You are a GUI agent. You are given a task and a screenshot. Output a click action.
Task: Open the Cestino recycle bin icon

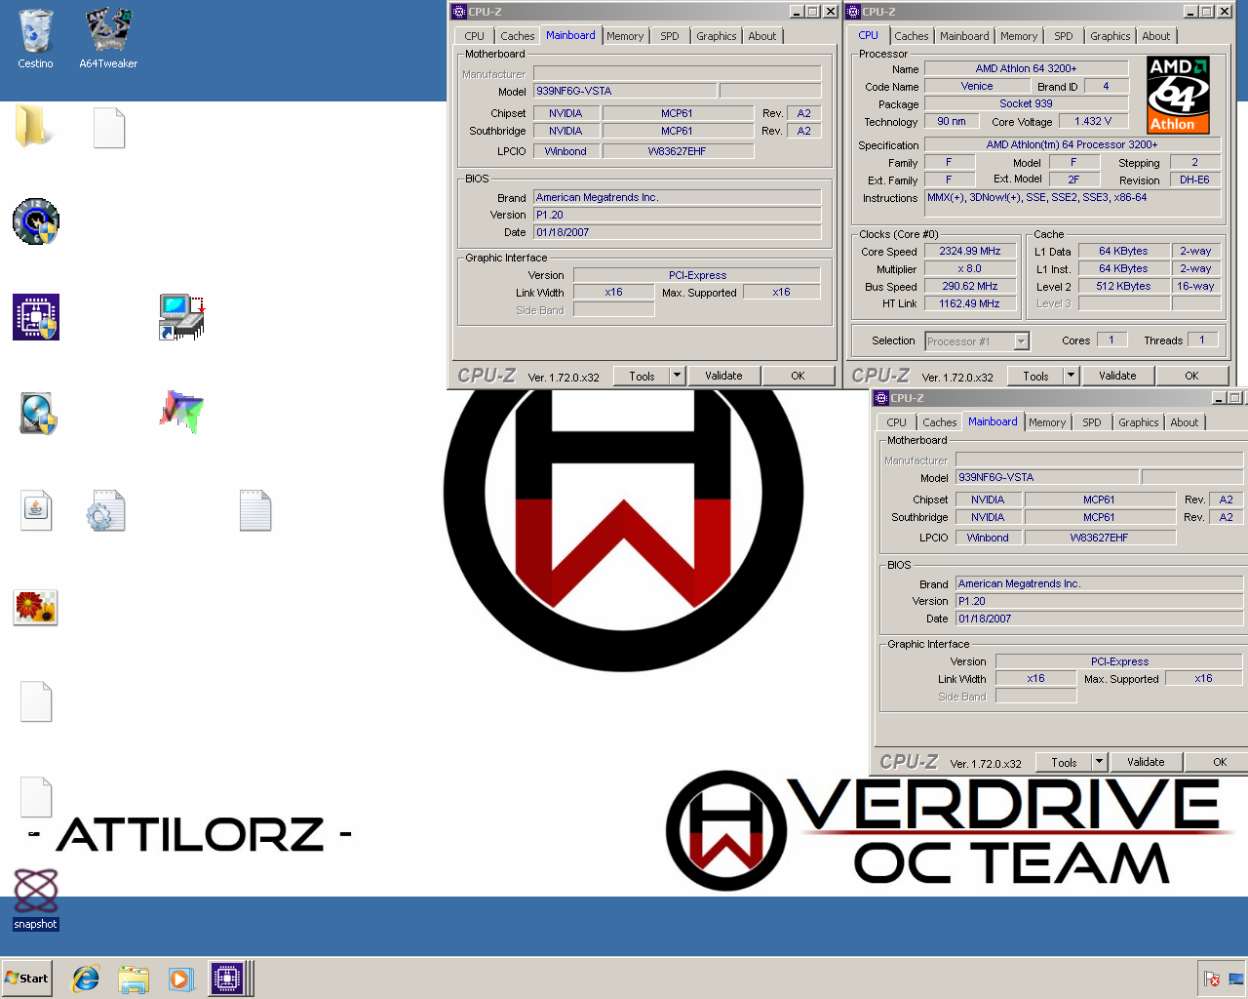coord(35,39)
